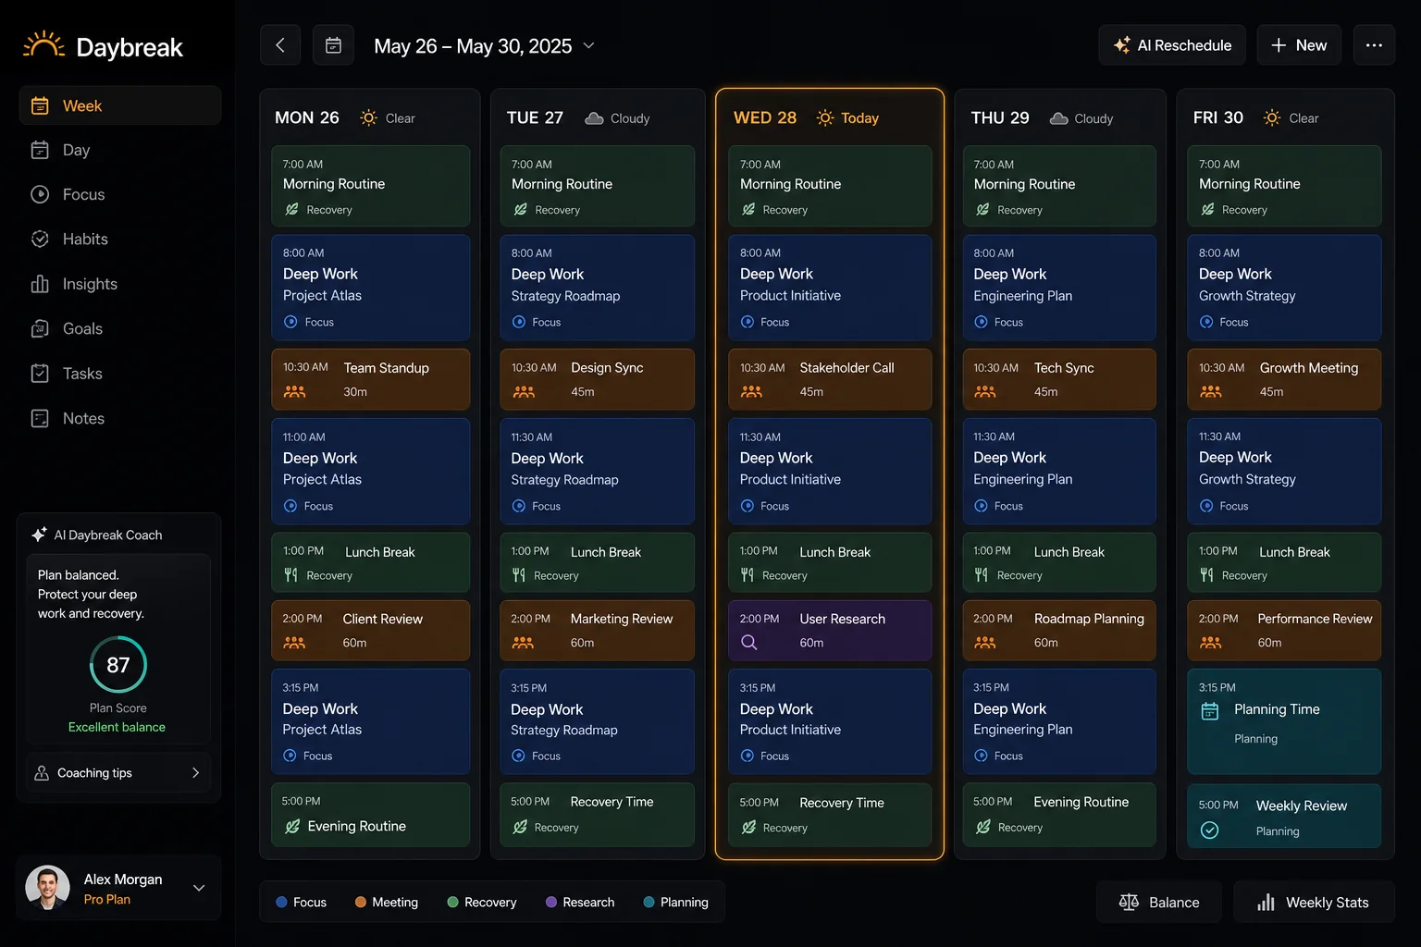Viewport: 1421px width, 947px height.
Task: Toggle the Focus category legend filter
Action: pos(301,902)
